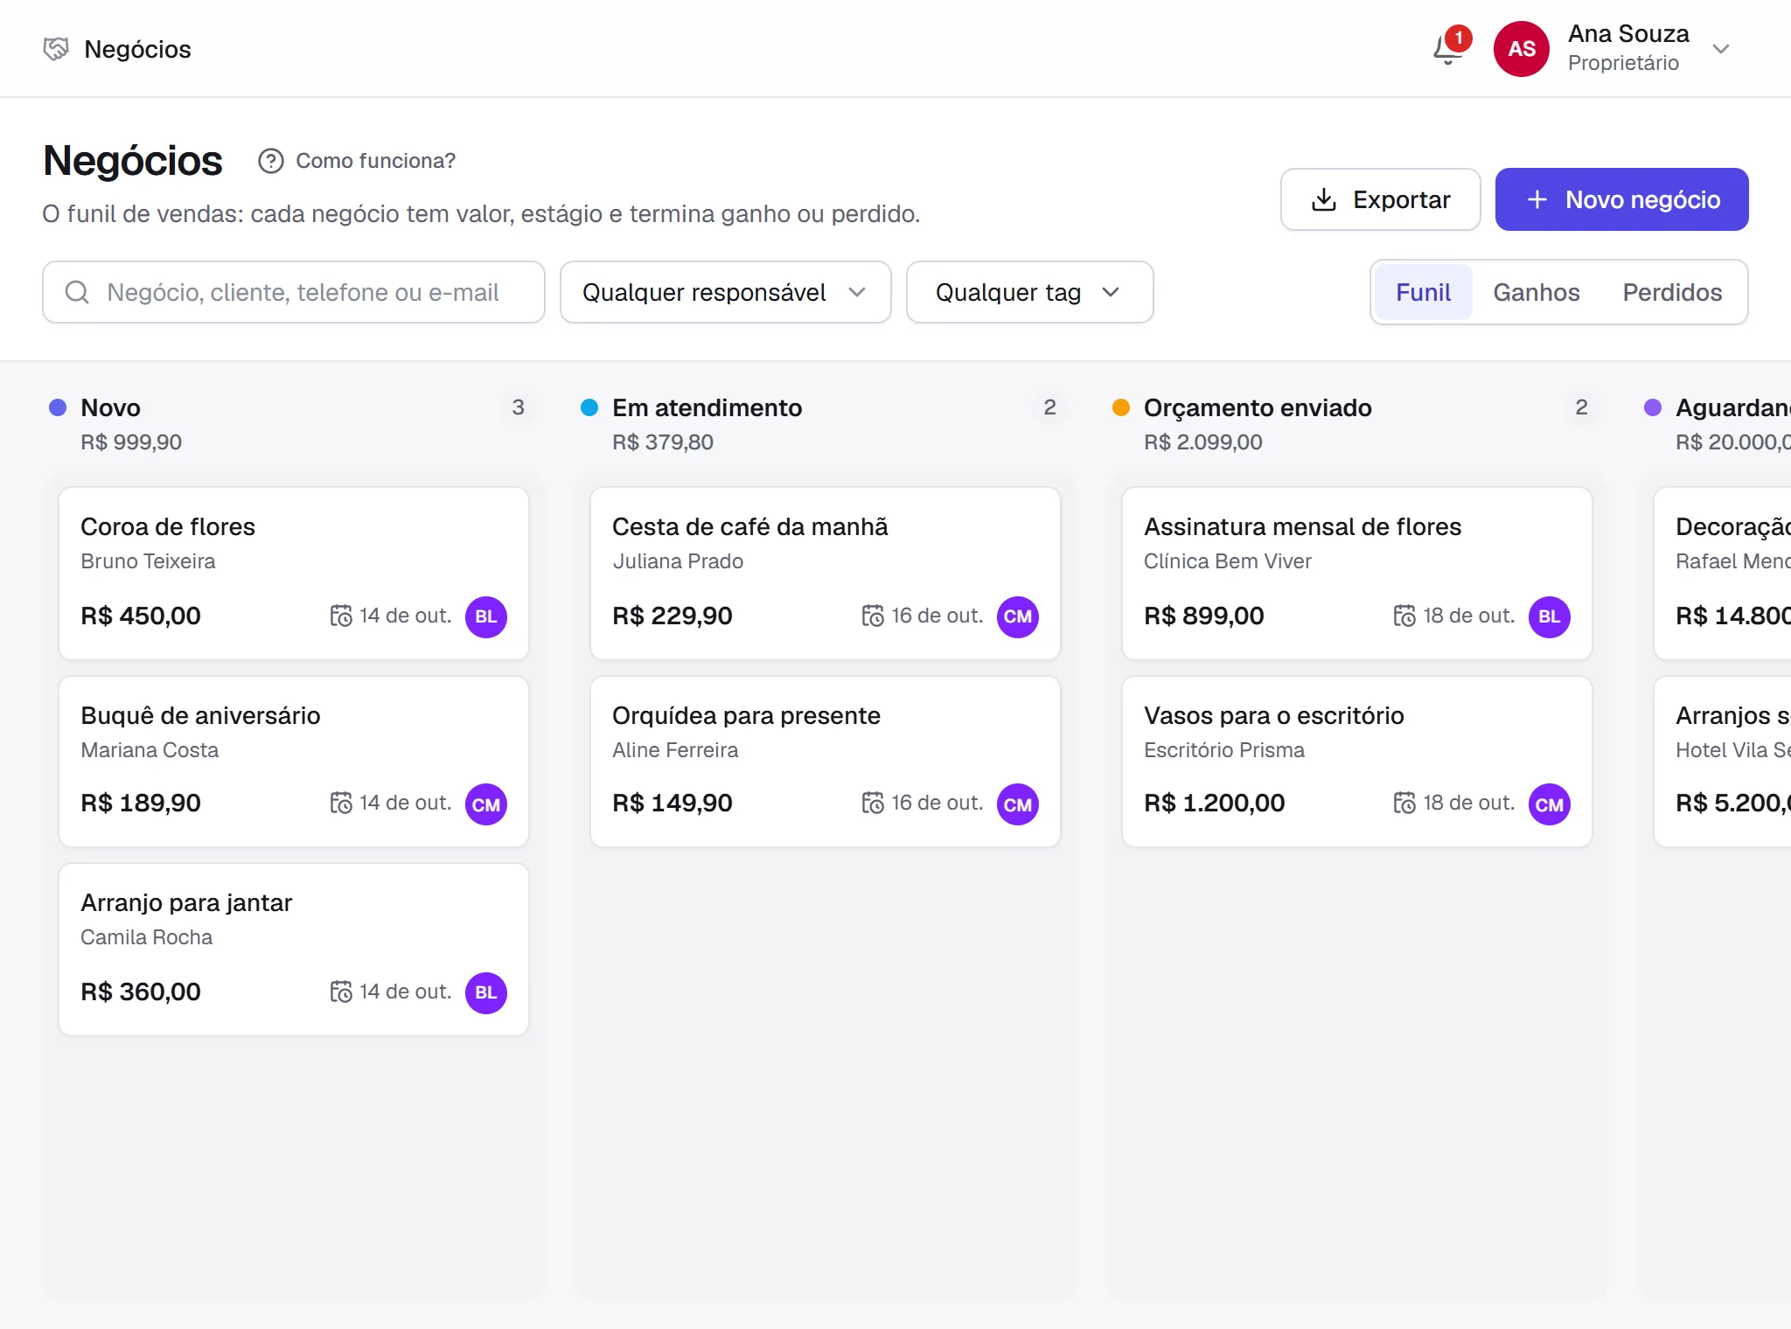
Task: Switch to the Perdidos tab
Action: tap(1672, 292)
